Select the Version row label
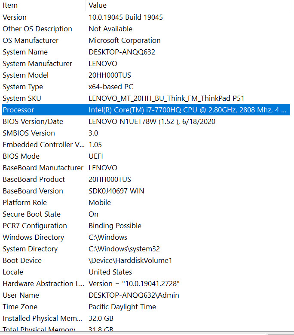This screenshot has width=294, height=335. pyautogui.click(x=15, y=17)
